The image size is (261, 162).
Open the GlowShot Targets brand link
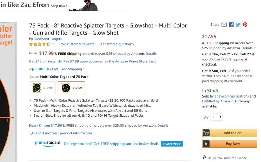48,39
